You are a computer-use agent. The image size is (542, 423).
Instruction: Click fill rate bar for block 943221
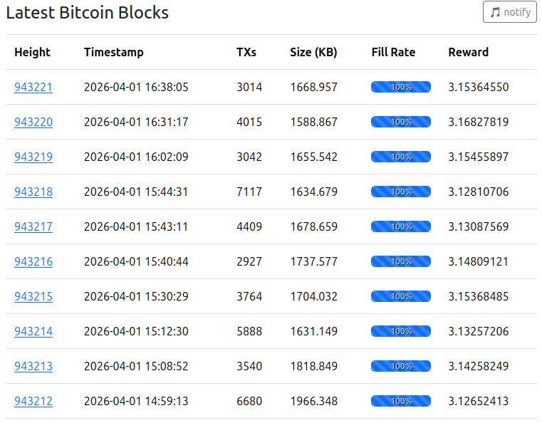point(401,87)
